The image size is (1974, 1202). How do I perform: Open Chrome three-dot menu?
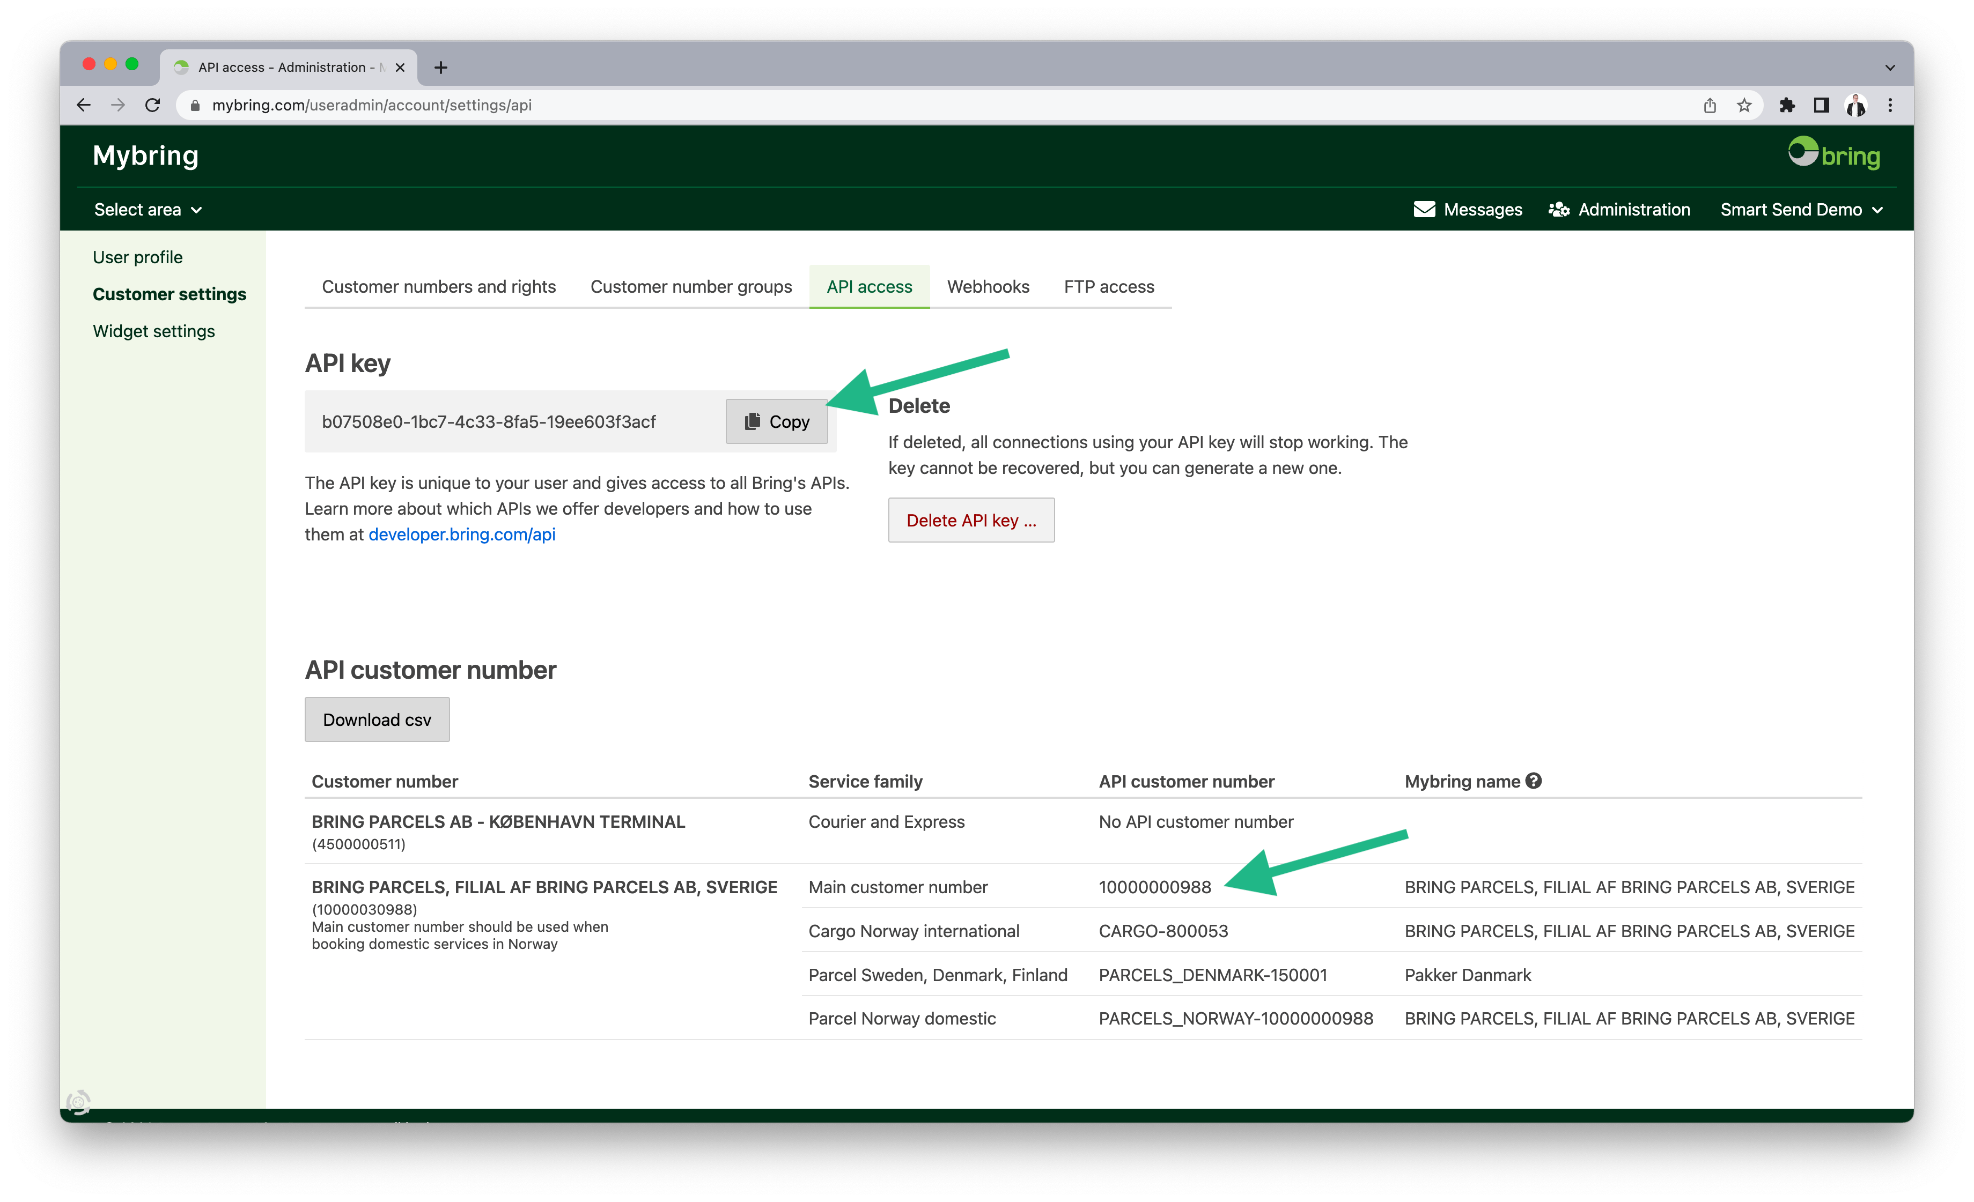tap(1890, 105)
